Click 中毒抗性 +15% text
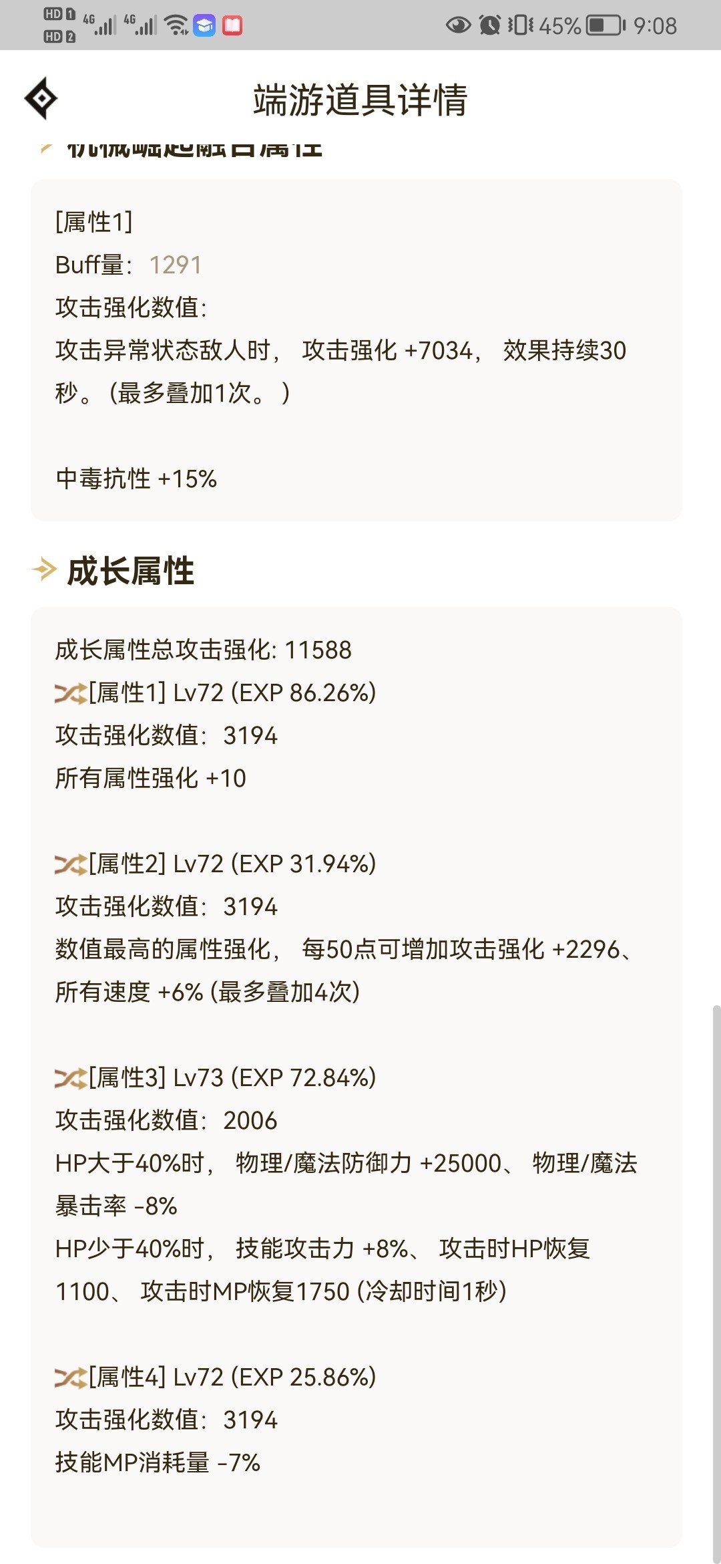Viewport: 721px width, 1564px height. pyautogui.click(x=136, y=479)
